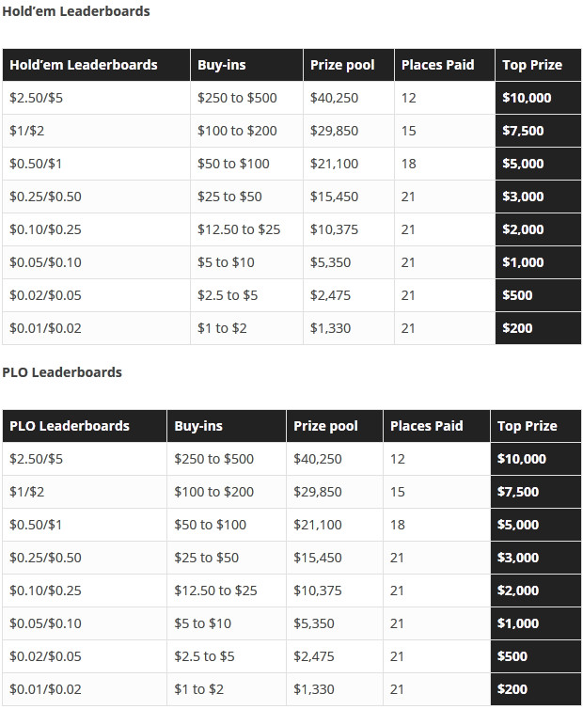This screenshot has height=709, width=583.
Task: Select the Hold'em $3,000 top prize cell
Action: 538,197
